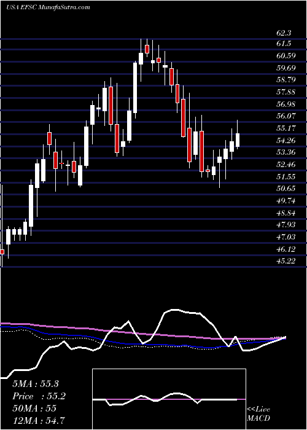
Task: Select the 47.93 price axis label
Action: 286,225
